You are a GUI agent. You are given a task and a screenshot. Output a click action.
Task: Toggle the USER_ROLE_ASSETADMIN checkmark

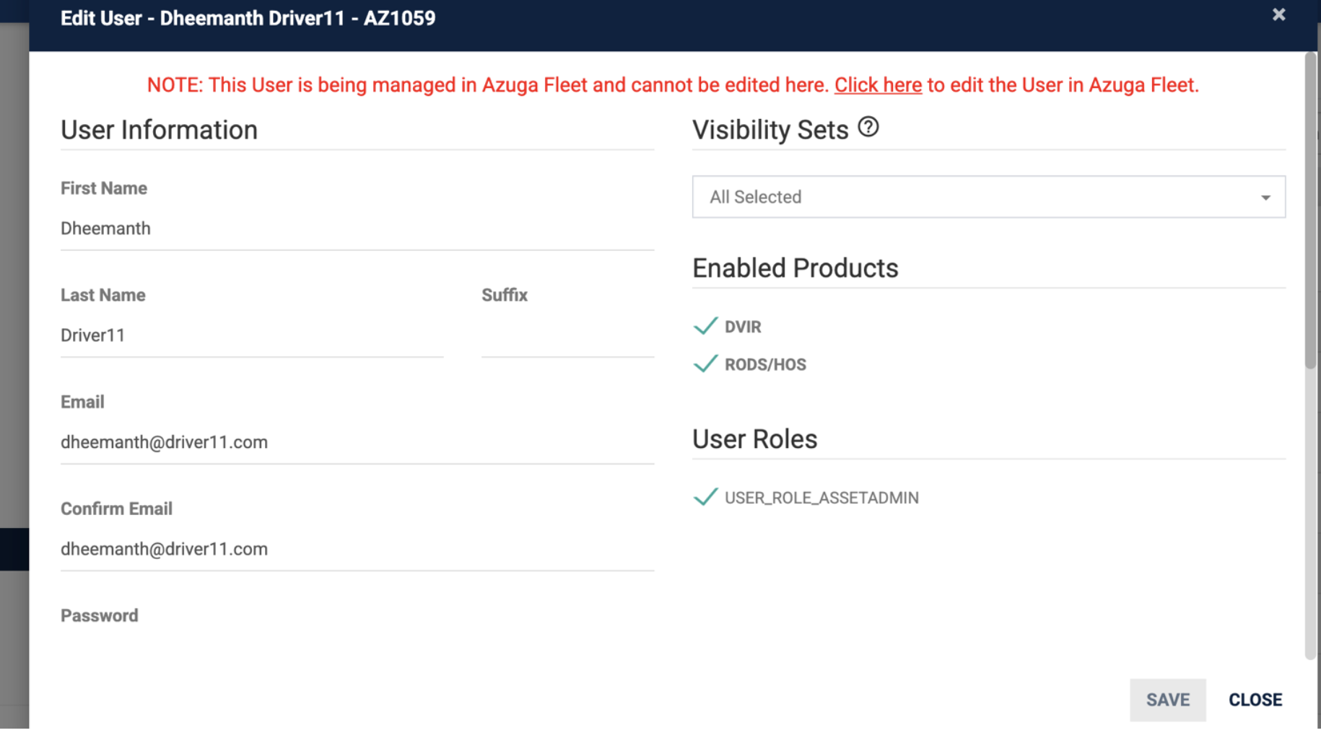pos(705,497)
